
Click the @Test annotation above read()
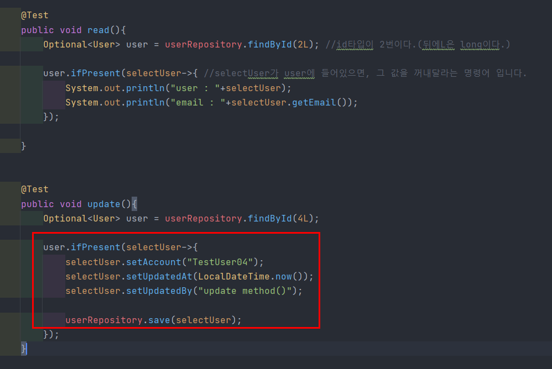pyautogui.click(x=34, y=15)
